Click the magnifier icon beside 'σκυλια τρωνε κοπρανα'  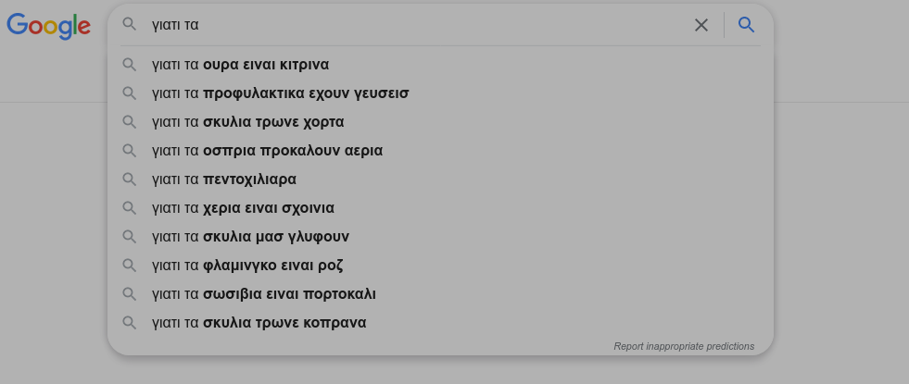(x=130, y=323)
